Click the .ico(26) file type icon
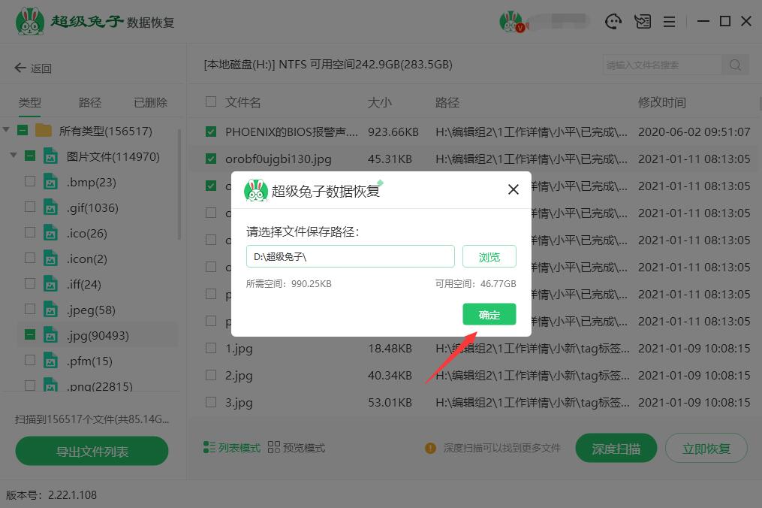The width and height of the screenshot is (762, 508). point(50,233)
